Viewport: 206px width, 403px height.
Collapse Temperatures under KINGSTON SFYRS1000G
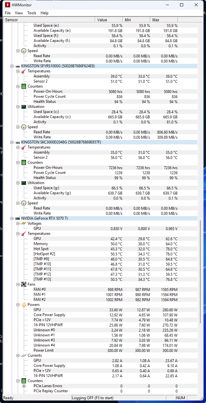[18, 71]
